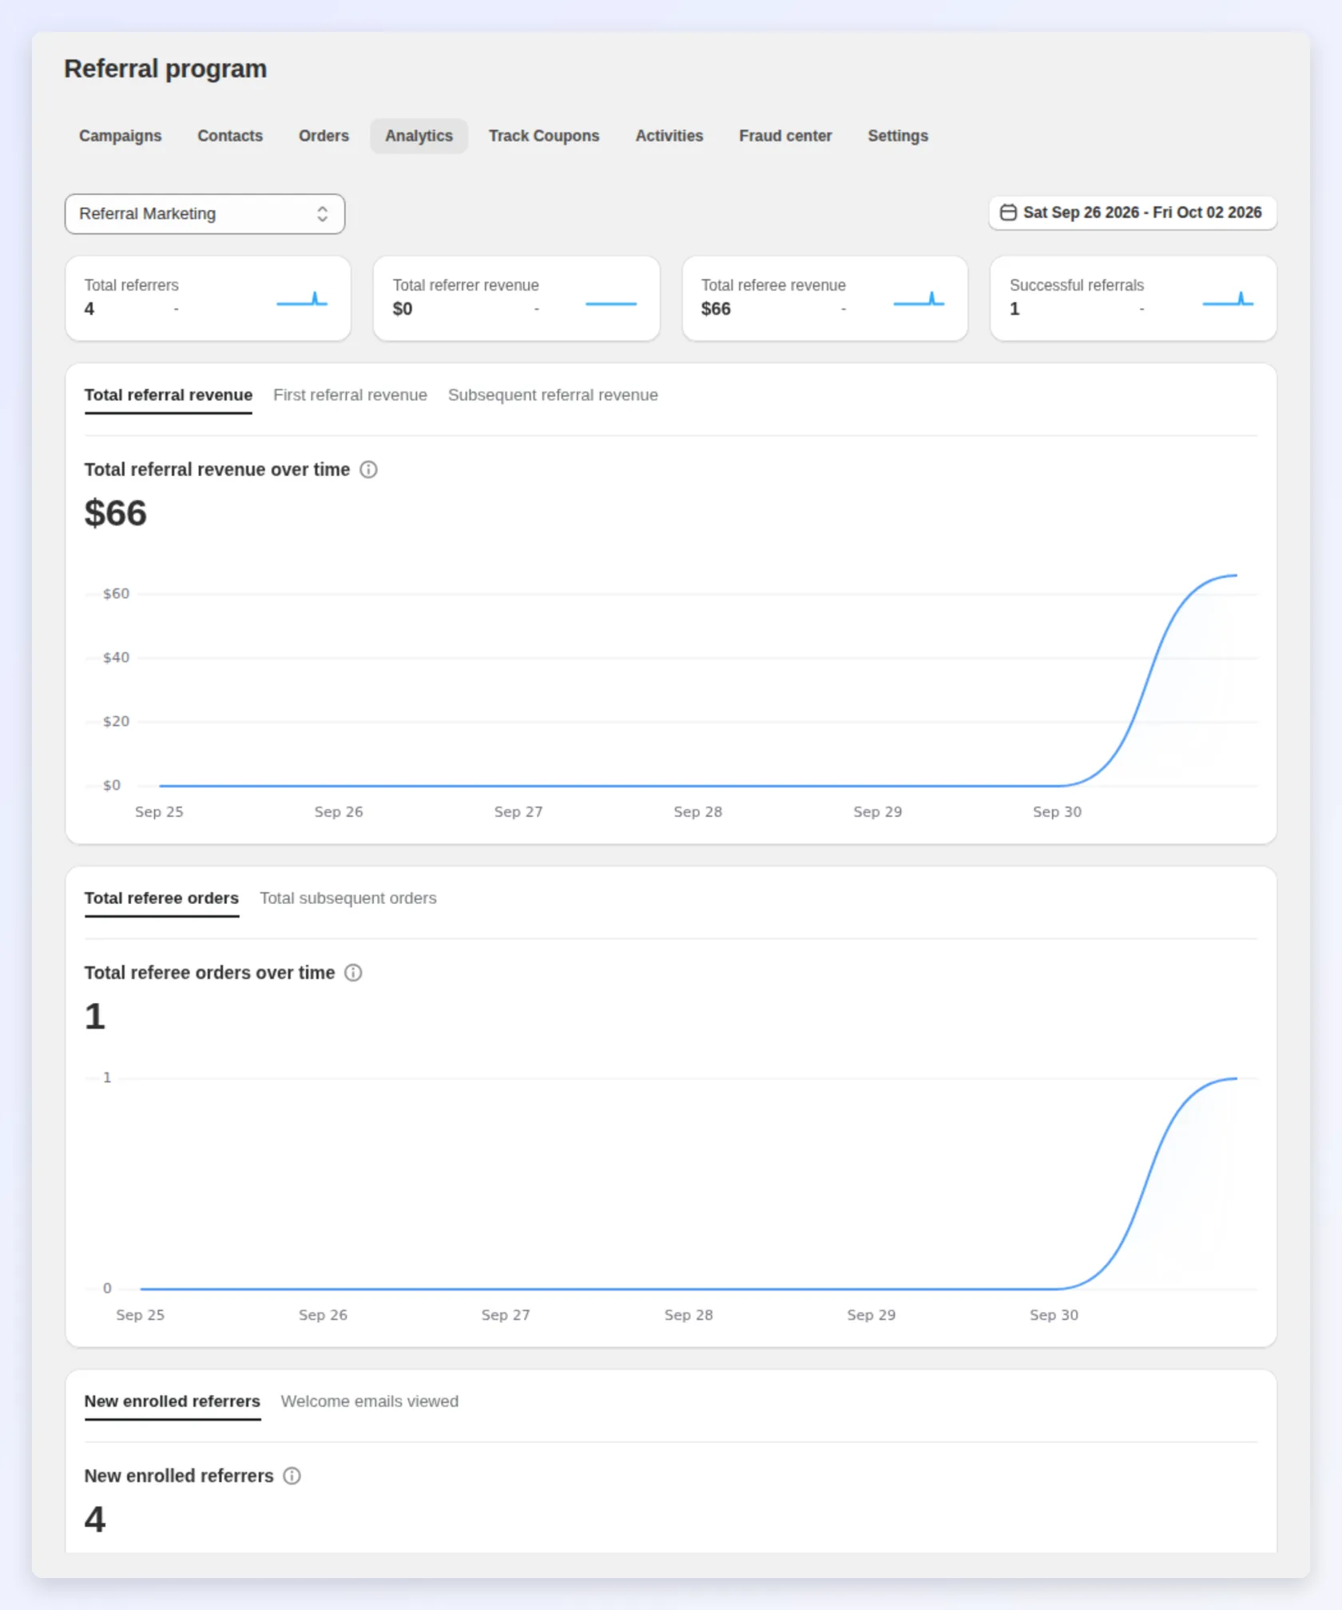The width and height of the screenshot is (1342, 1610).
Task: Click Sep 27 label on the revenue chart
Action: 518,811
